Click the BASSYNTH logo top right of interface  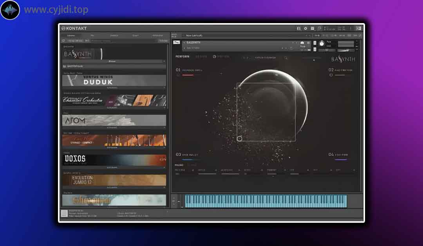343,59
